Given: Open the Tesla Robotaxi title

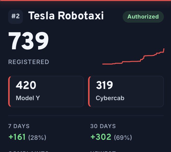Looking at the screenshot, I should tap(66, 16).
